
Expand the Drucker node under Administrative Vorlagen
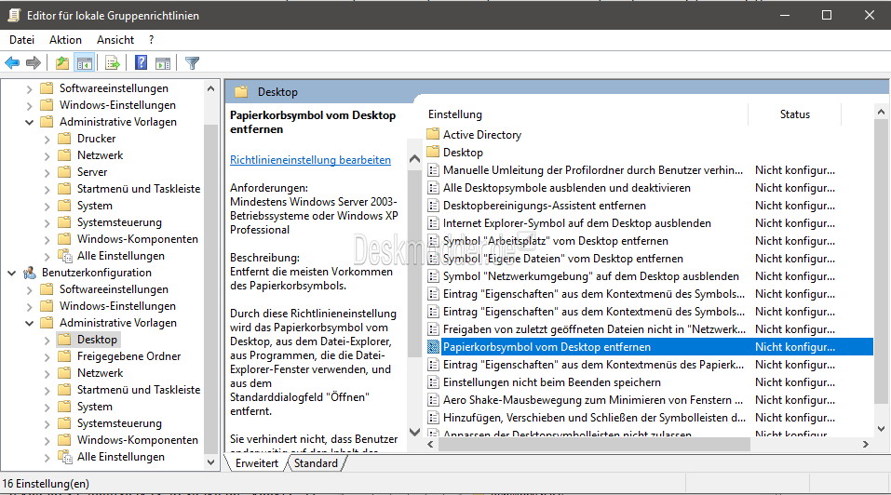(47, 139)
